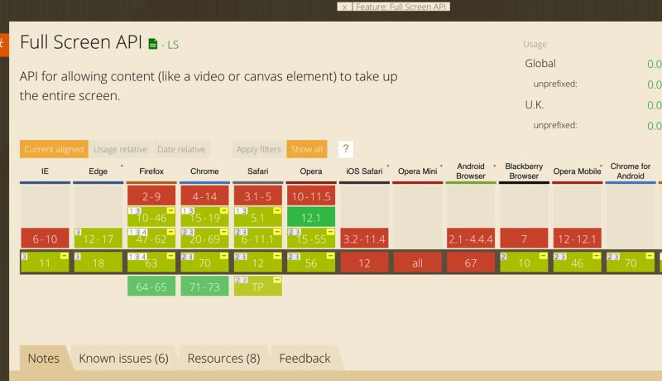
Task: Select the Edge 18 cell
Action: tap(98, 263)
